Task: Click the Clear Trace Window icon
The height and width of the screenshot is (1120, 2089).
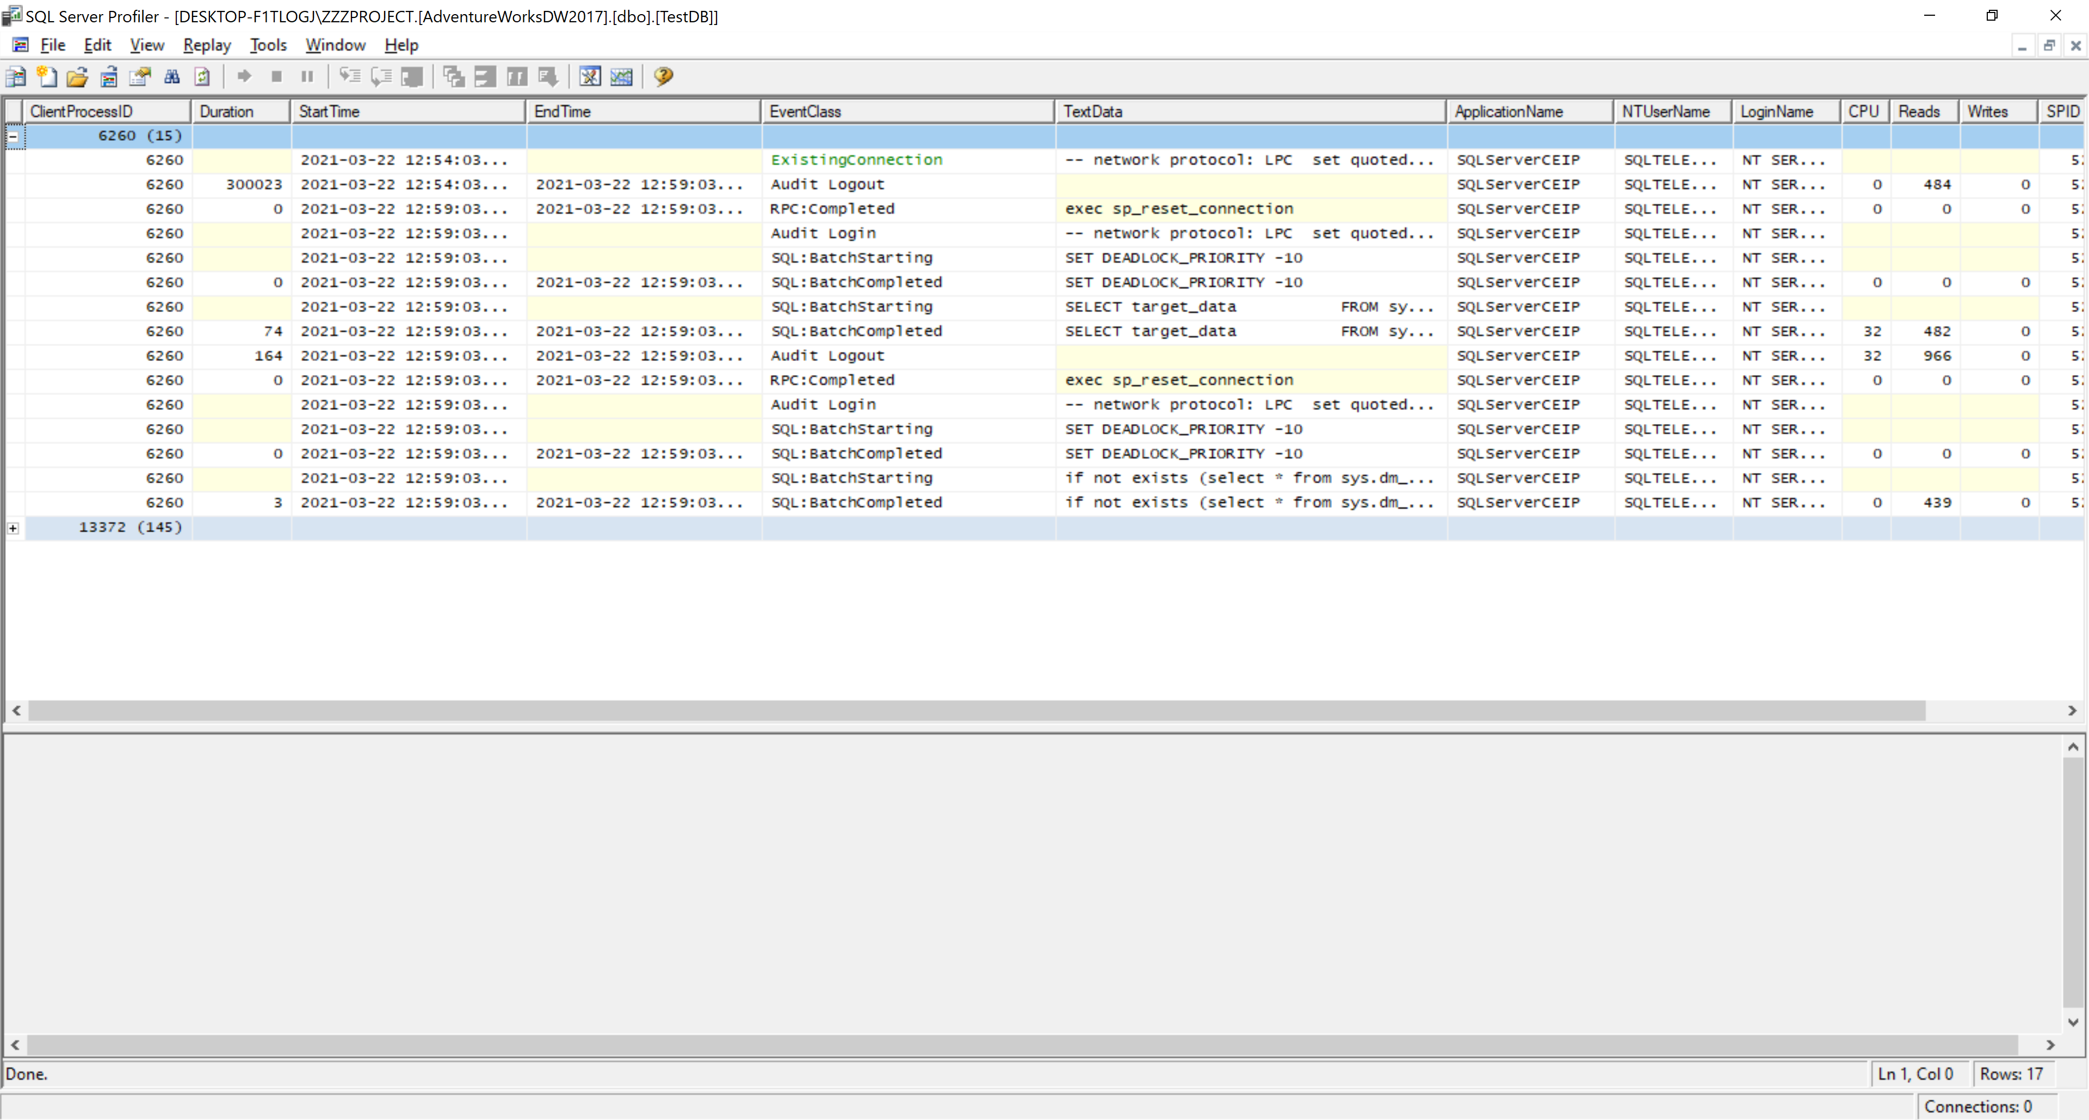Action: tap(202, 77)
